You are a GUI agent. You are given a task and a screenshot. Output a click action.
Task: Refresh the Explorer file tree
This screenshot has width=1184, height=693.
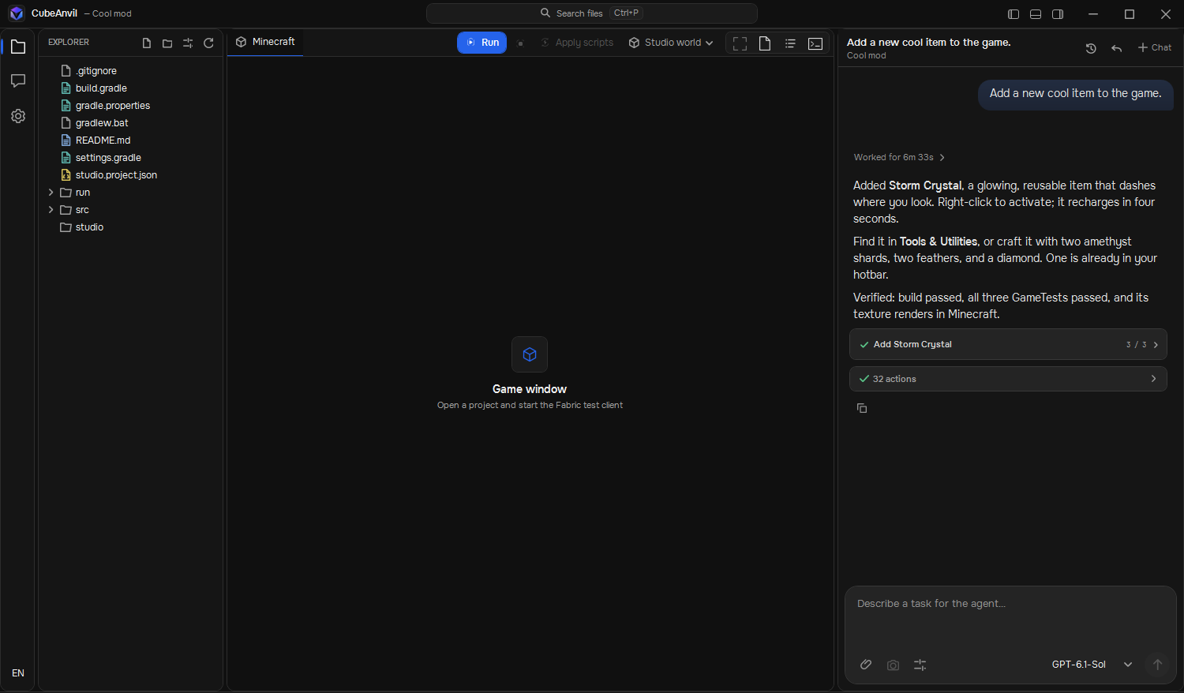tap(208, 43)
